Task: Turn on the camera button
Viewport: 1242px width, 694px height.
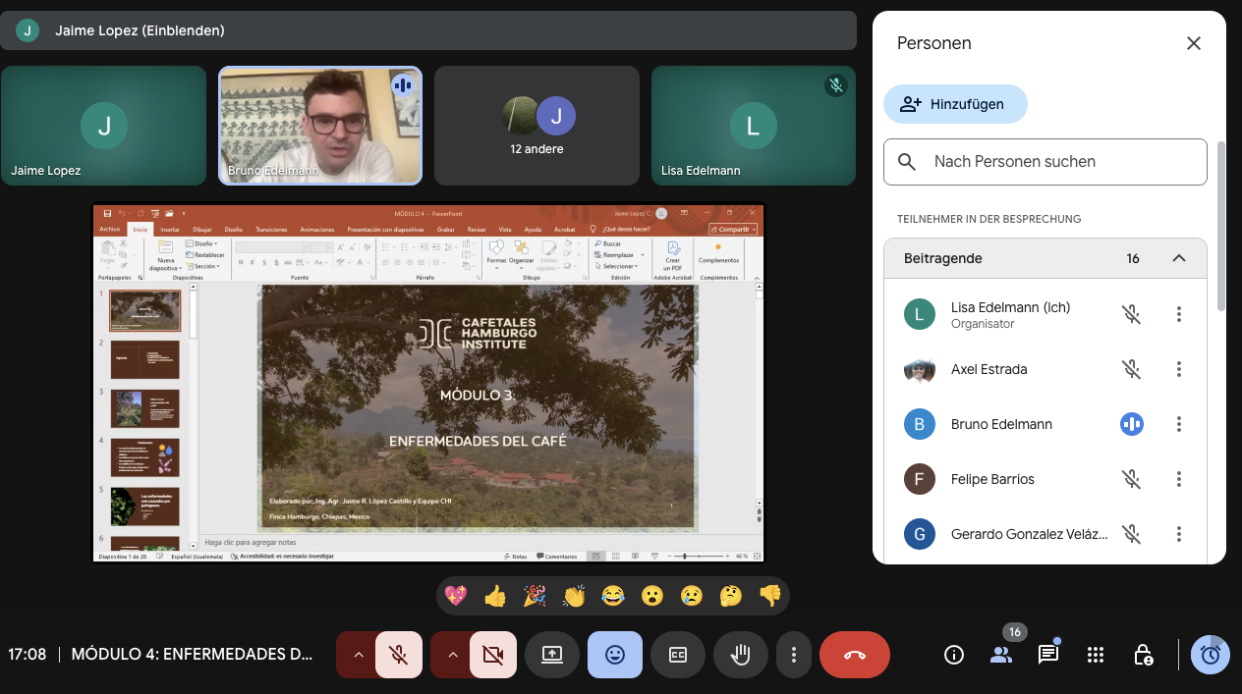Action: (492, 655)
